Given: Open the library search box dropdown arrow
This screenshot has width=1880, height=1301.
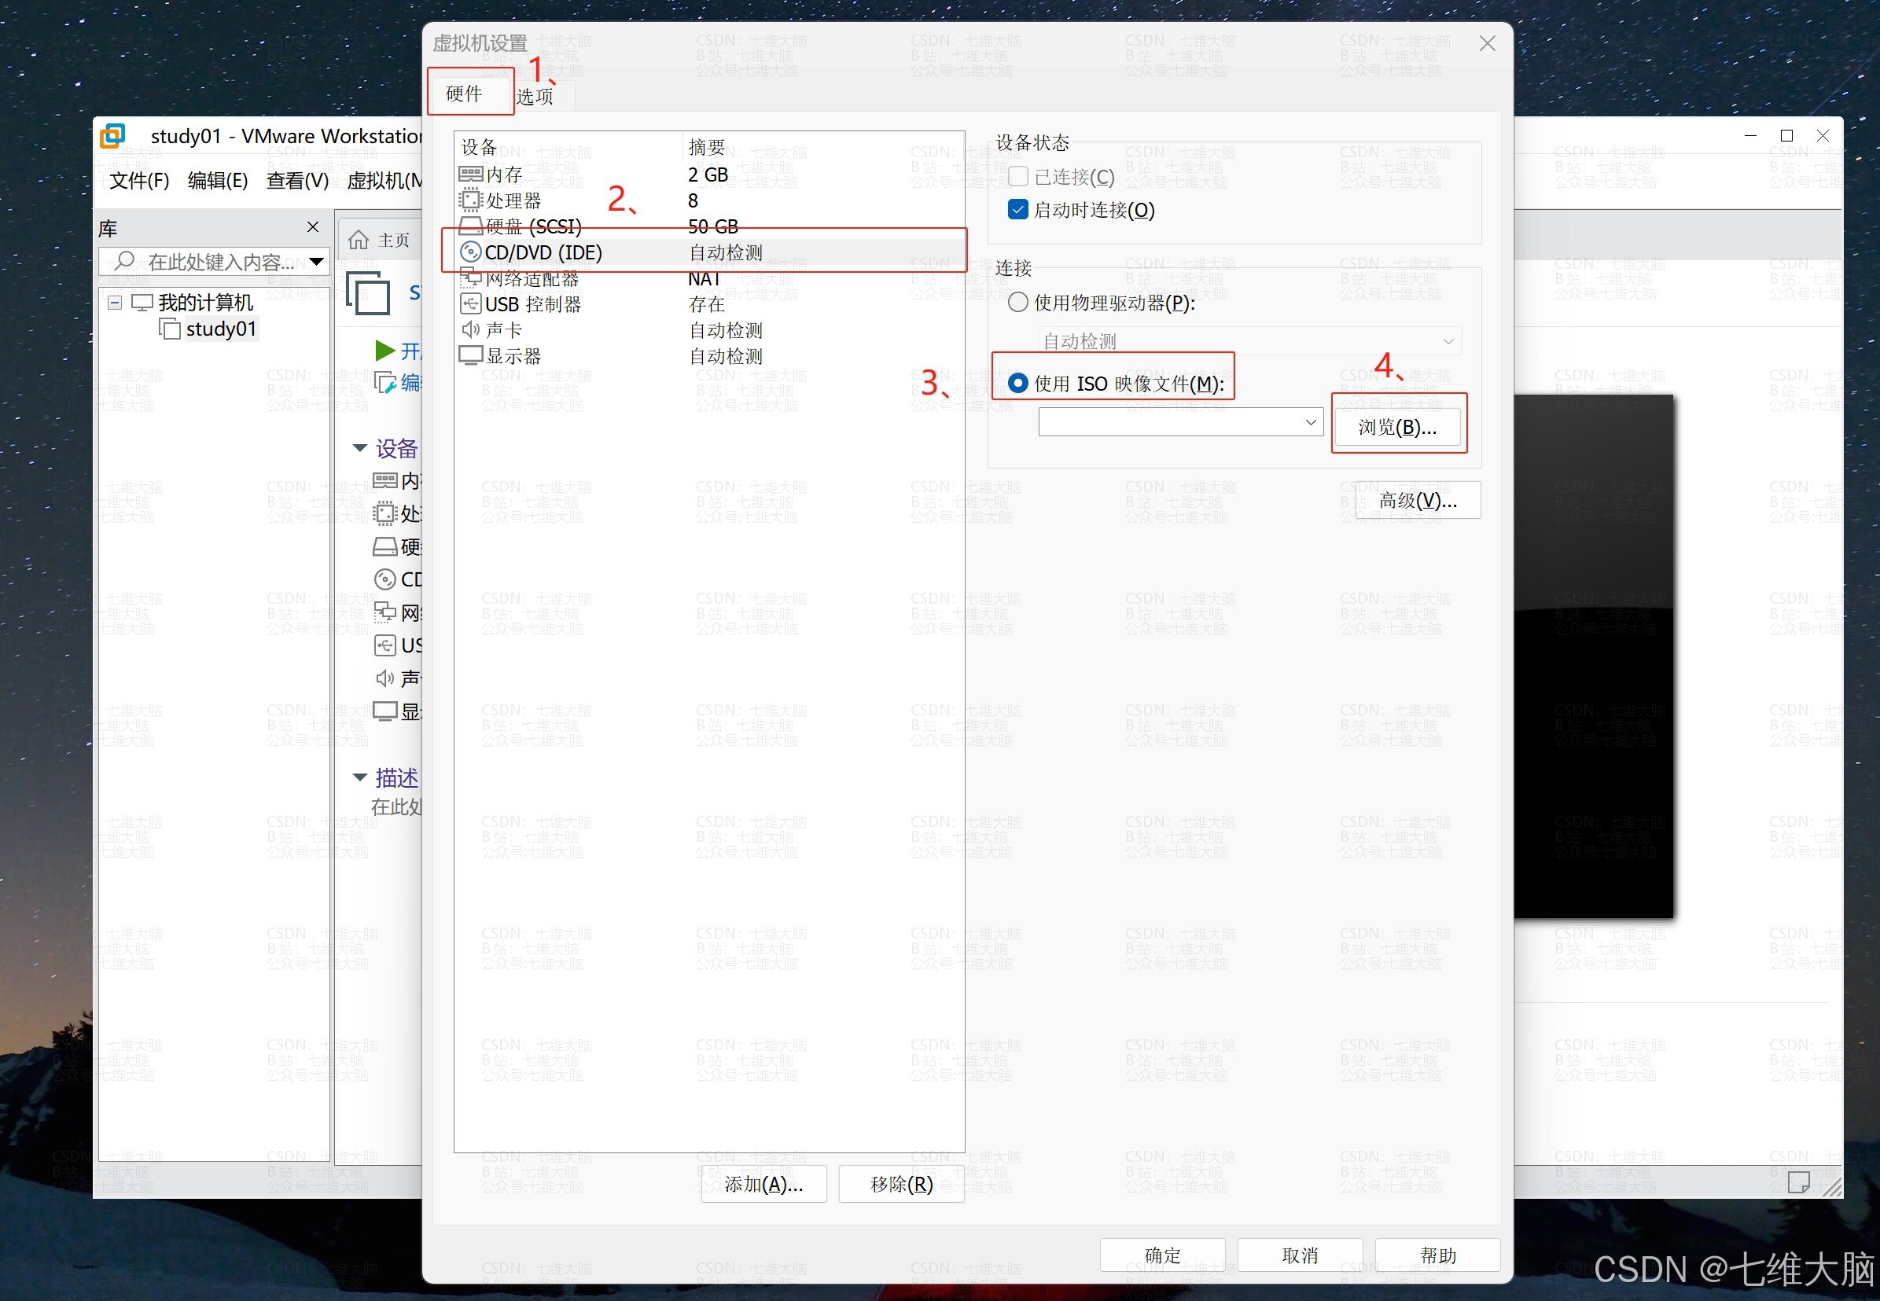Looking at the screenshot, I should (316, 261).
